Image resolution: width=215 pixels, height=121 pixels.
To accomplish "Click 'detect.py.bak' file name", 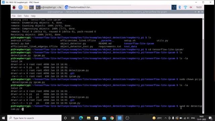I will [20, 43].
